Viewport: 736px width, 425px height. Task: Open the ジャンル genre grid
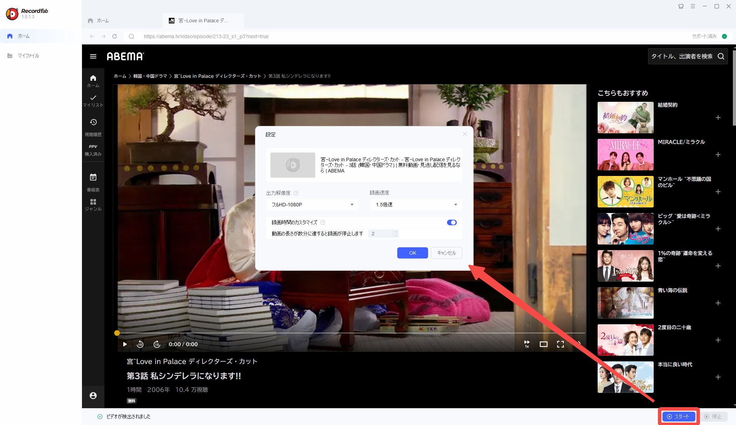click(93, 205)
